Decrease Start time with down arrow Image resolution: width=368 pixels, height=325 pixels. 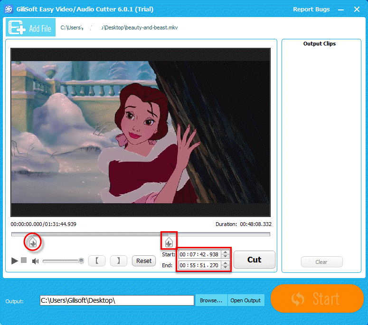[225, 256]
